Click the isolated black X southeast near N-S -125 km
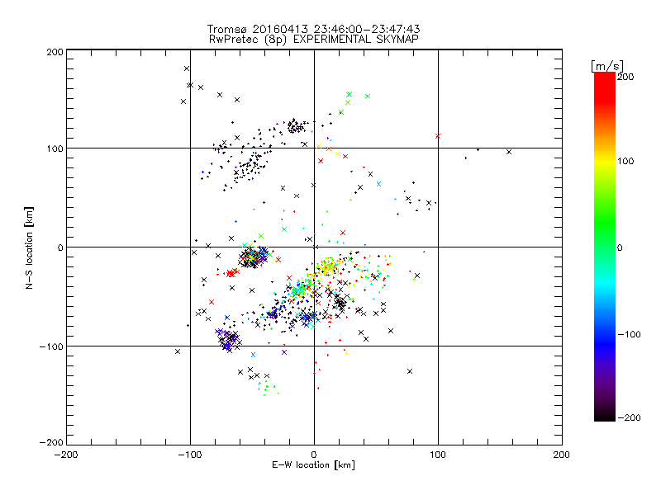The width and height of the screenshot is (661, 495). pos(410,371)
